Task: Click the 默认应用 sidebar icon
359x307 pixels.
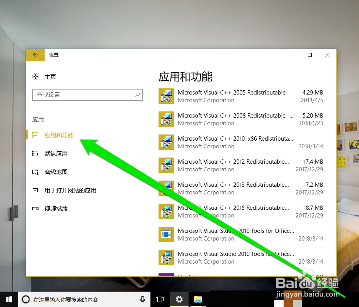Action: click(x=35, y=153)
